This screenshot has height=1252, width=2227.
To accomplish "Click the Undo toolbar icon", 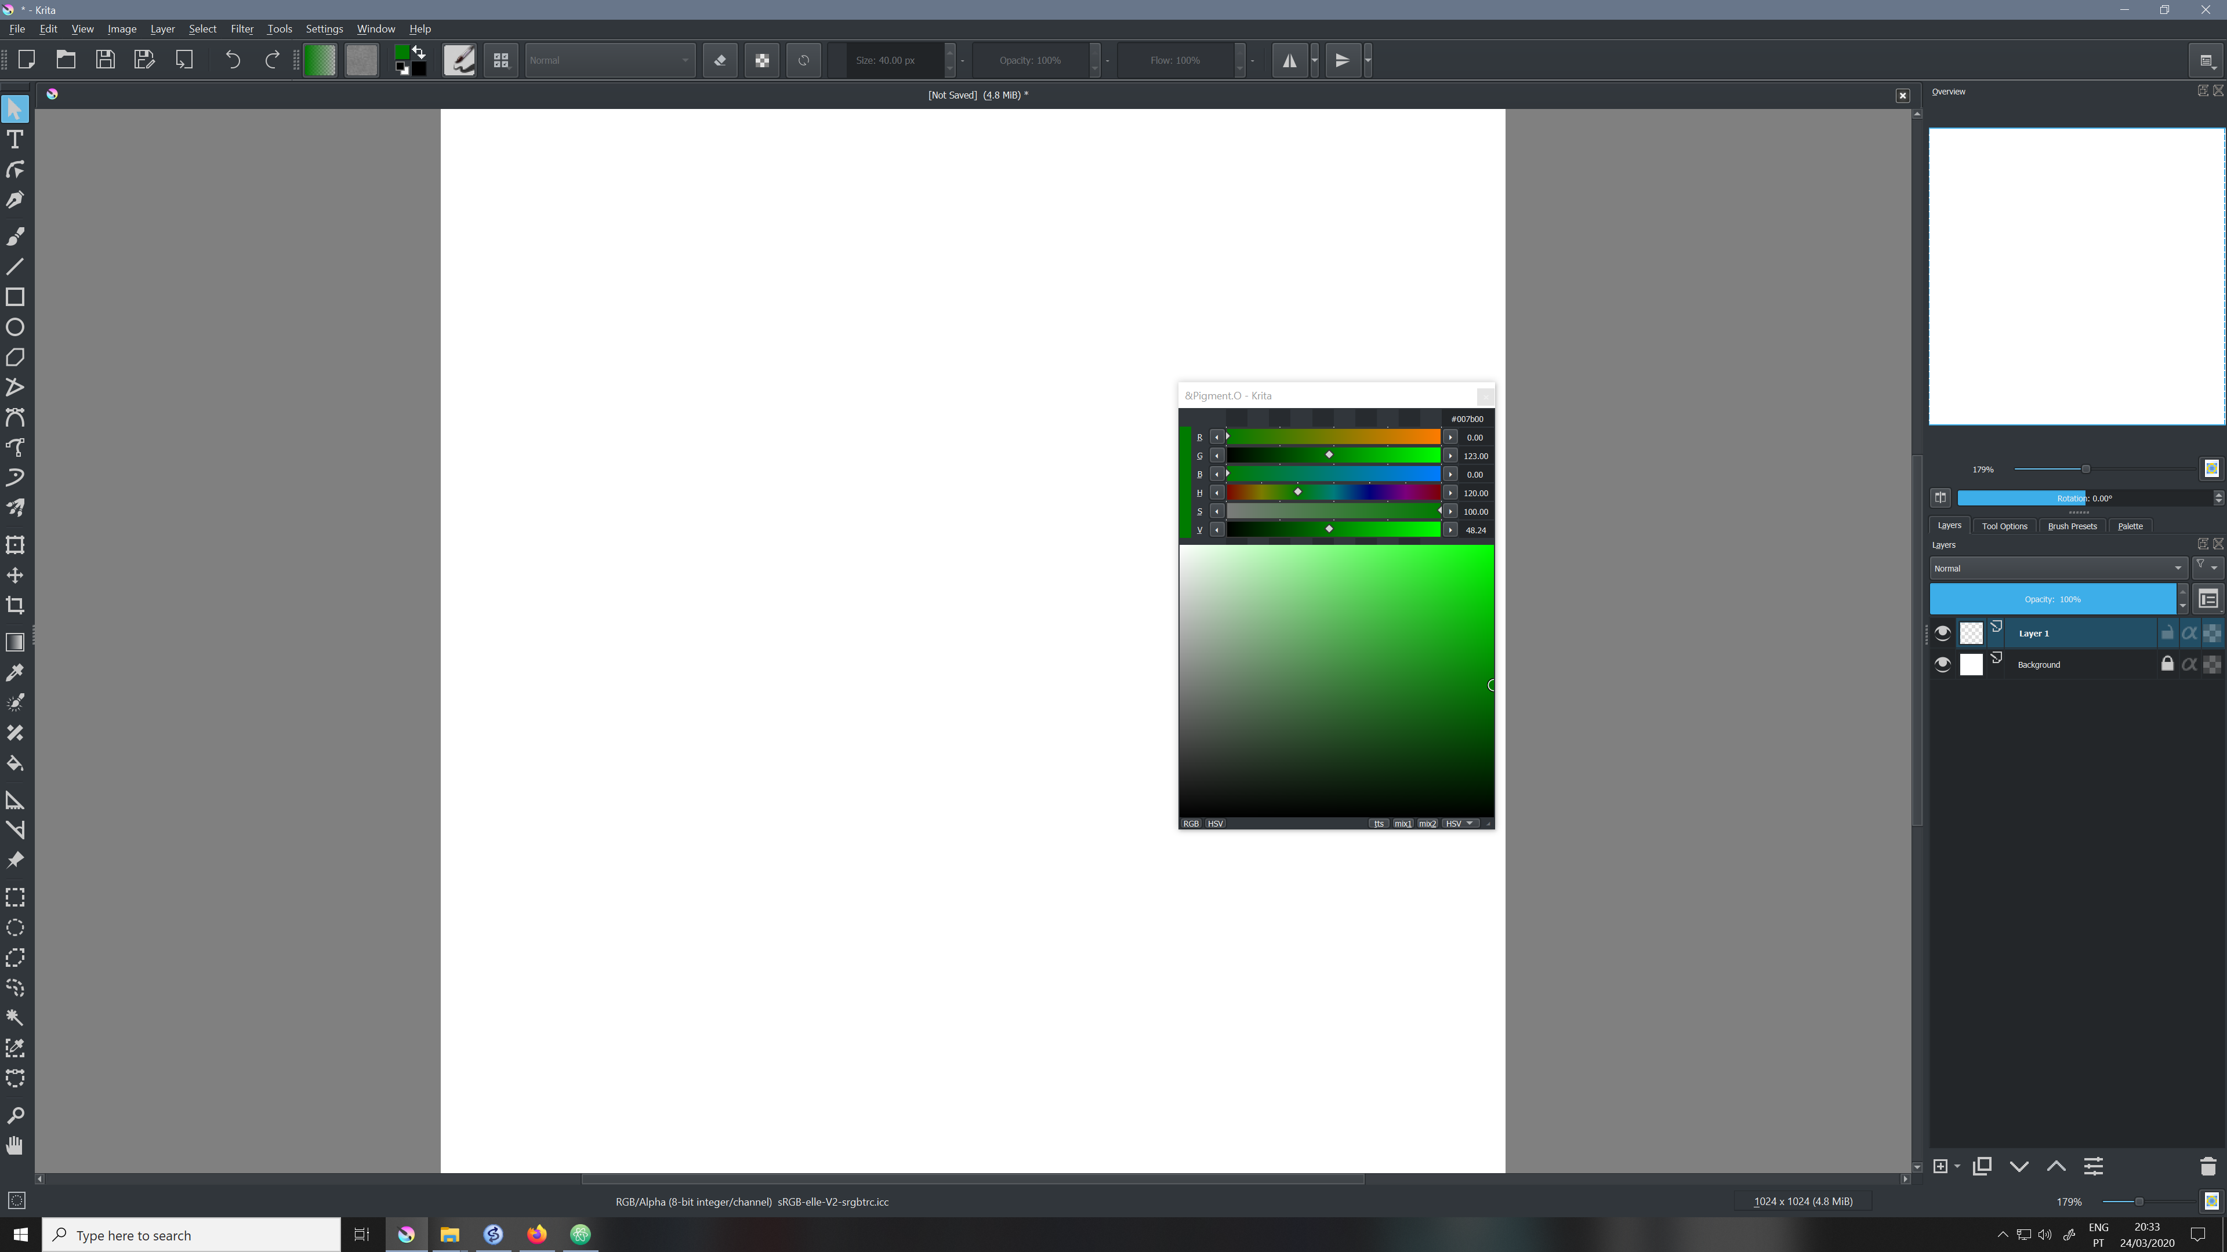I will click(233, 60).
